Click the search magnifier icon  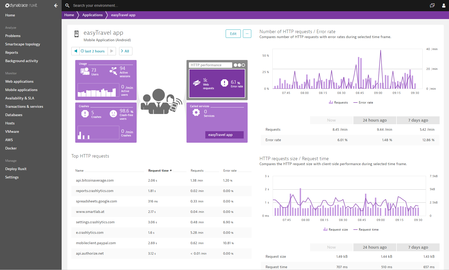[x=67, y=5]
